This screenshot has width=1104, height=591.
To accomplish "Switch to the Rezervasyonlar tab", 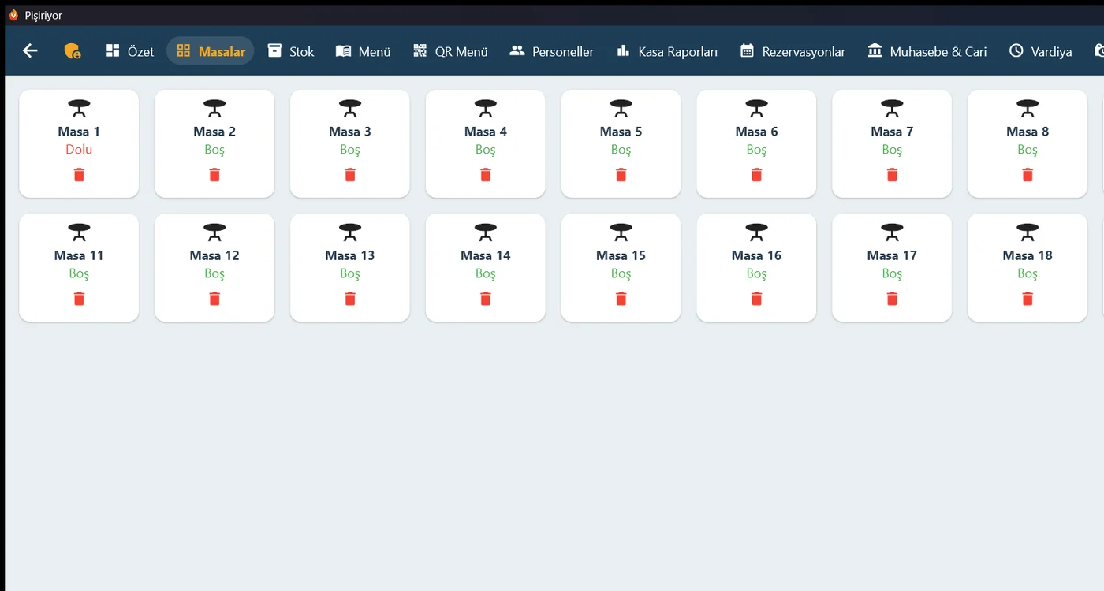I will point(793,51).
